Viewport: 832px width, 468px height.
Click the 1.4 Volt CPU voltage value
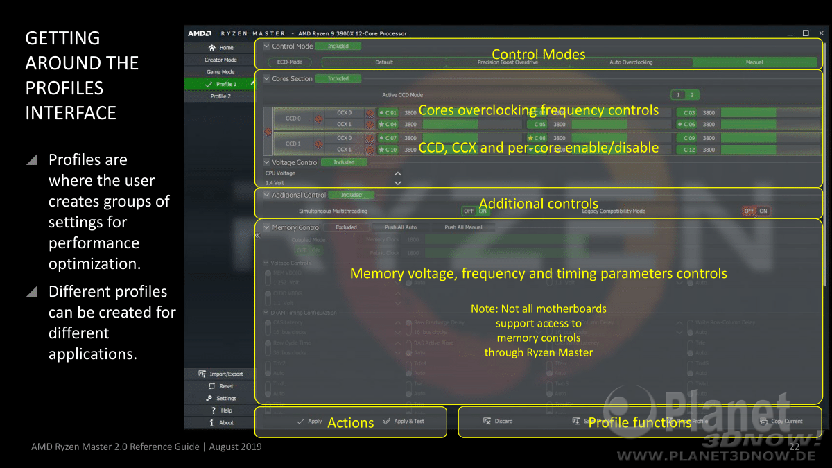[x=275, y=183]
